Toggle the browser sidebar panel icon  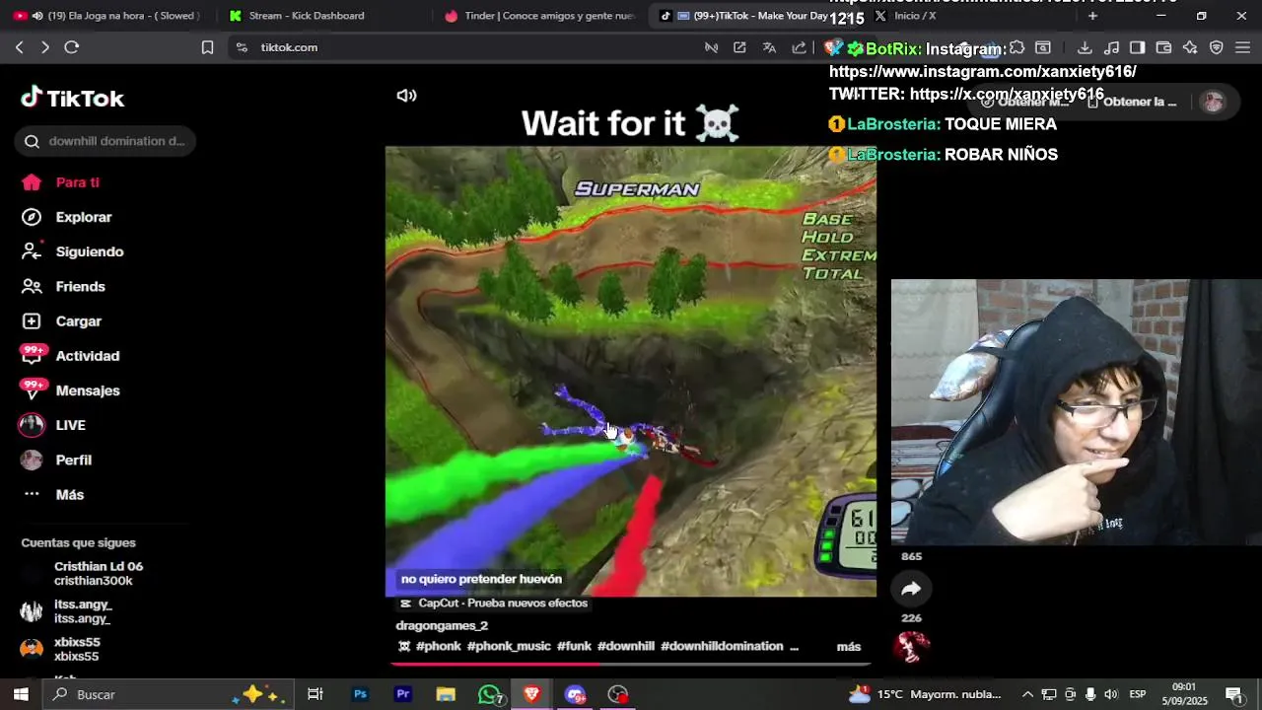1137,47
